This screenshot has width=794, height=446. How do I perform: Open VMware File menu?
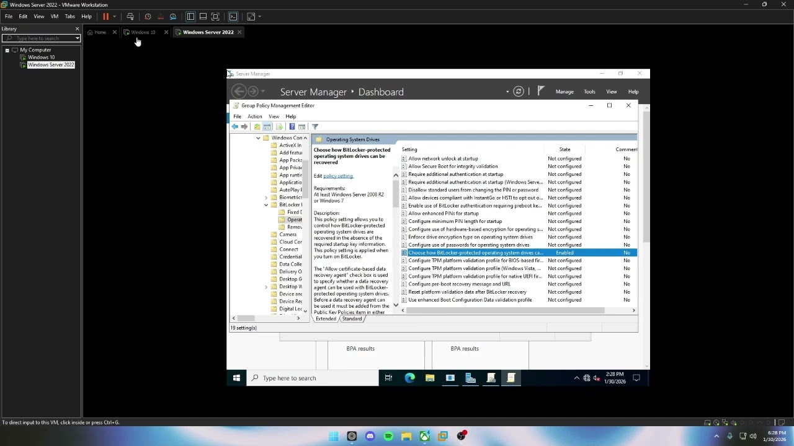9,17
